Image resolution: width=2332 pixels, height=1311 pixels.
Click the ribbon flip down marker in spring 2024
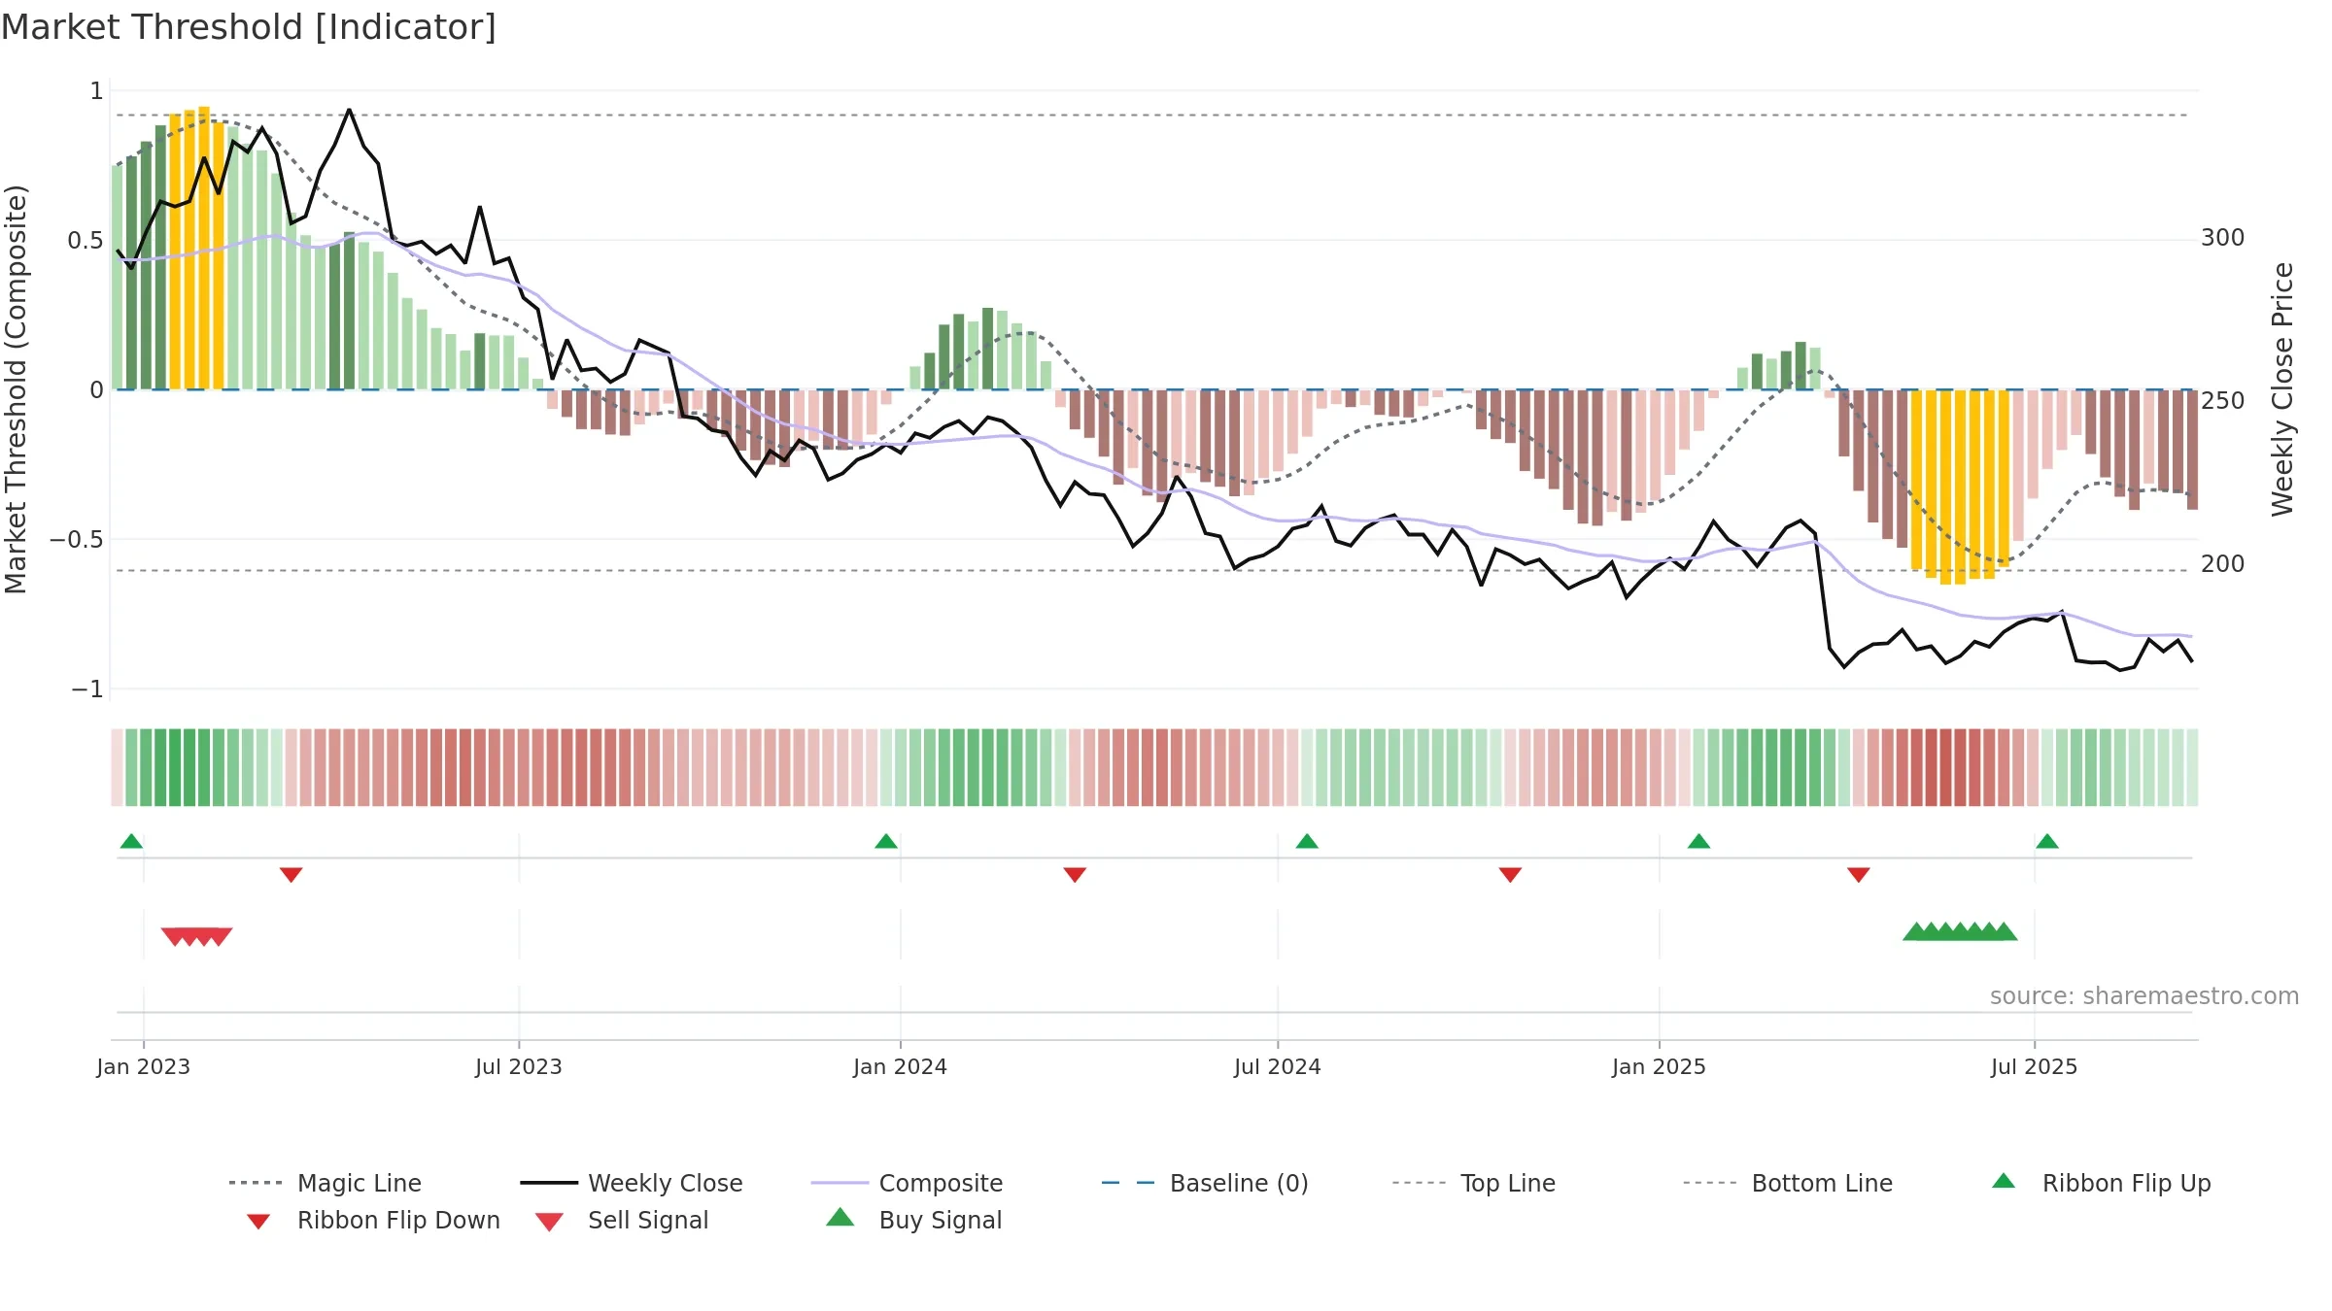pyautogui.click(x=1075, y=875)
